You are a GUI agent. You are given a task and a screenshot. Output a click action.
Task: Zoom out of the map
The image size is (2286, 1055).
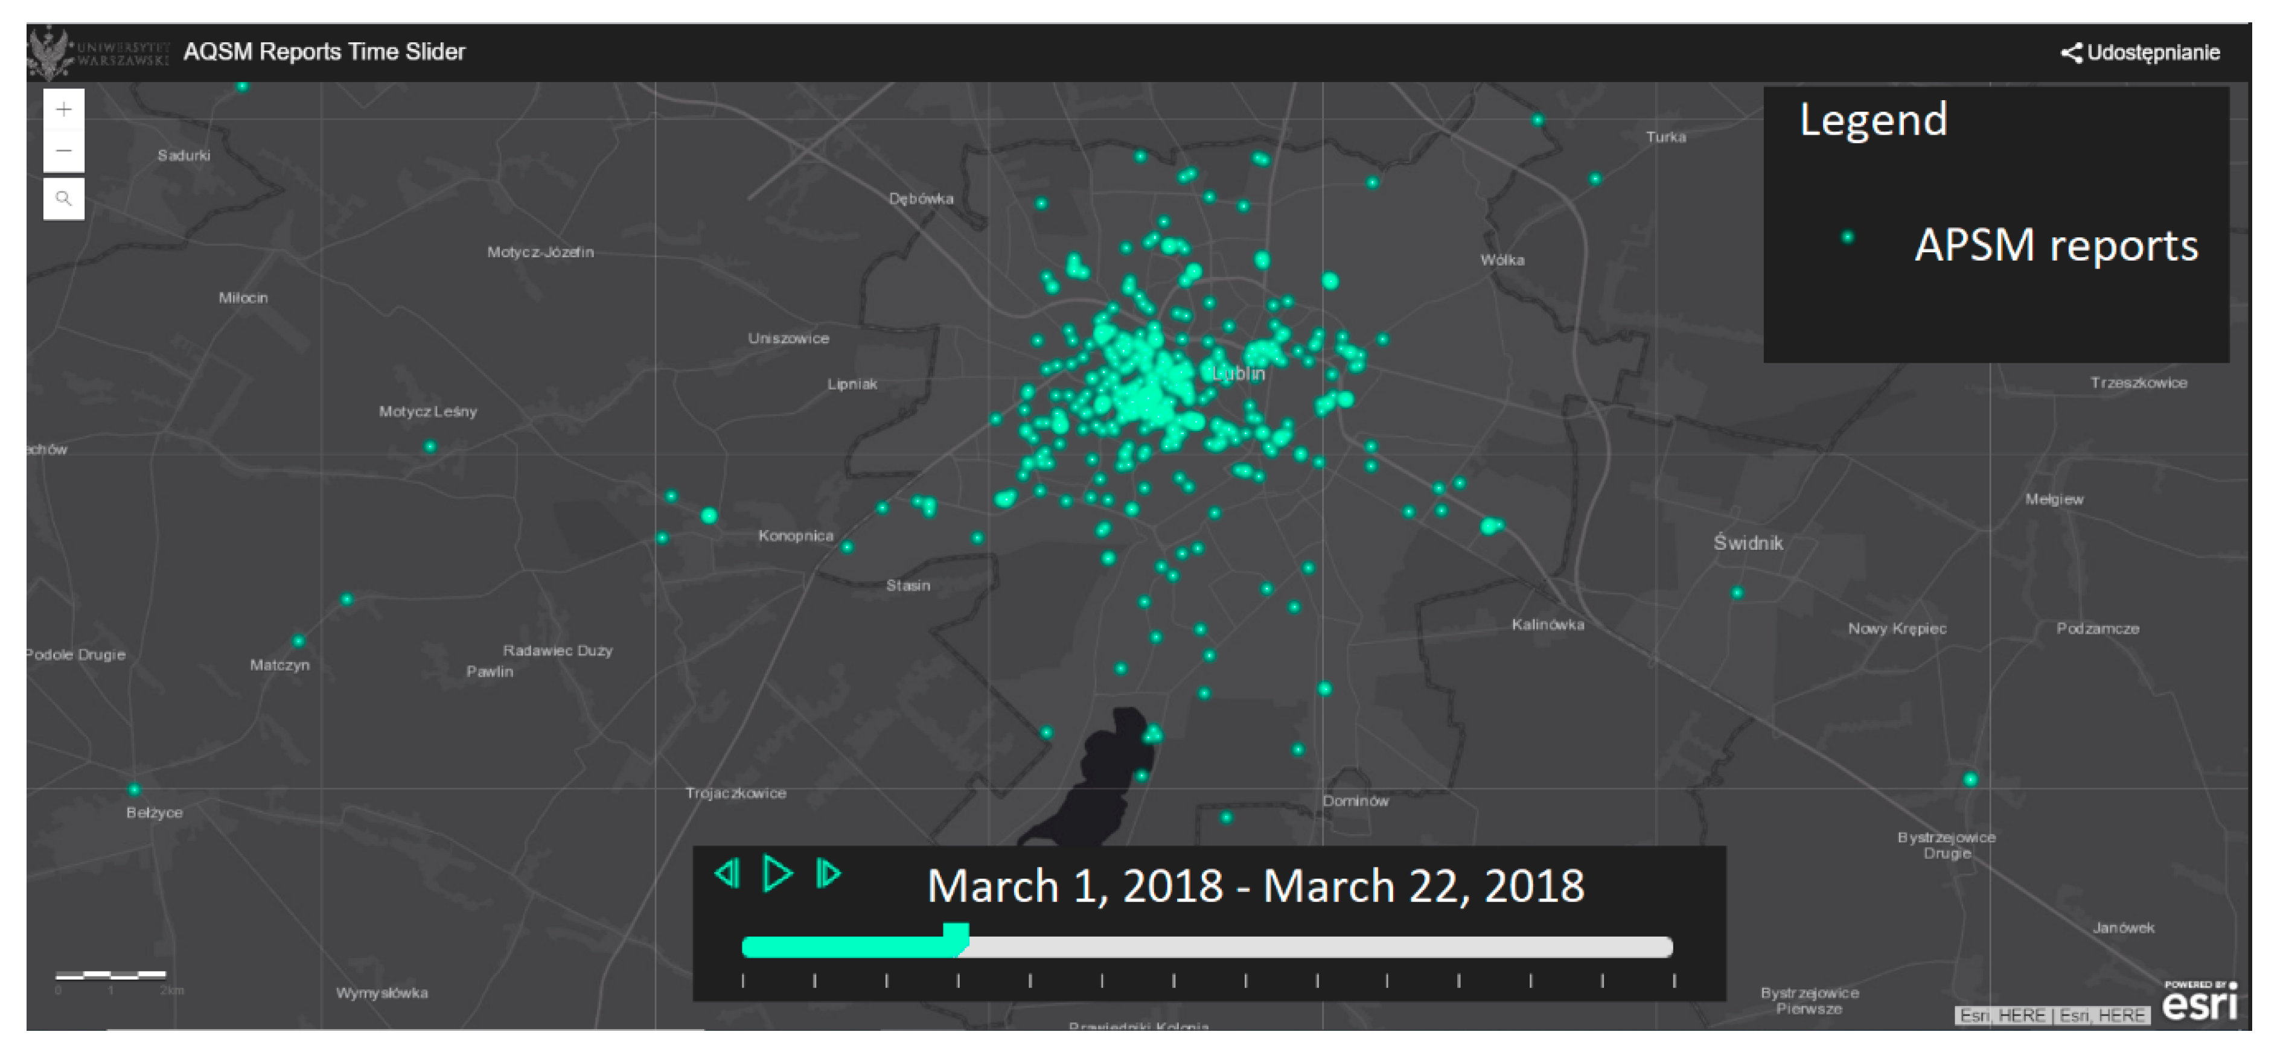63,151
